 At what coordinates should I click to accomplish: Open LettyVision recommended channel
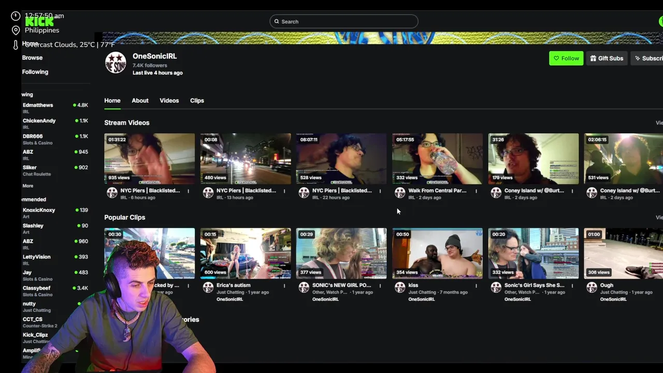tap(55, 260)
